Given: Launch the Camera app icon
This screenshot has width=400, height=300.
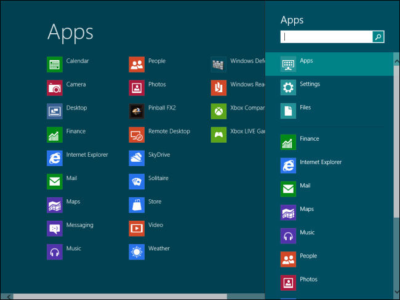Looking at the screenshot, I should [55, 88].
